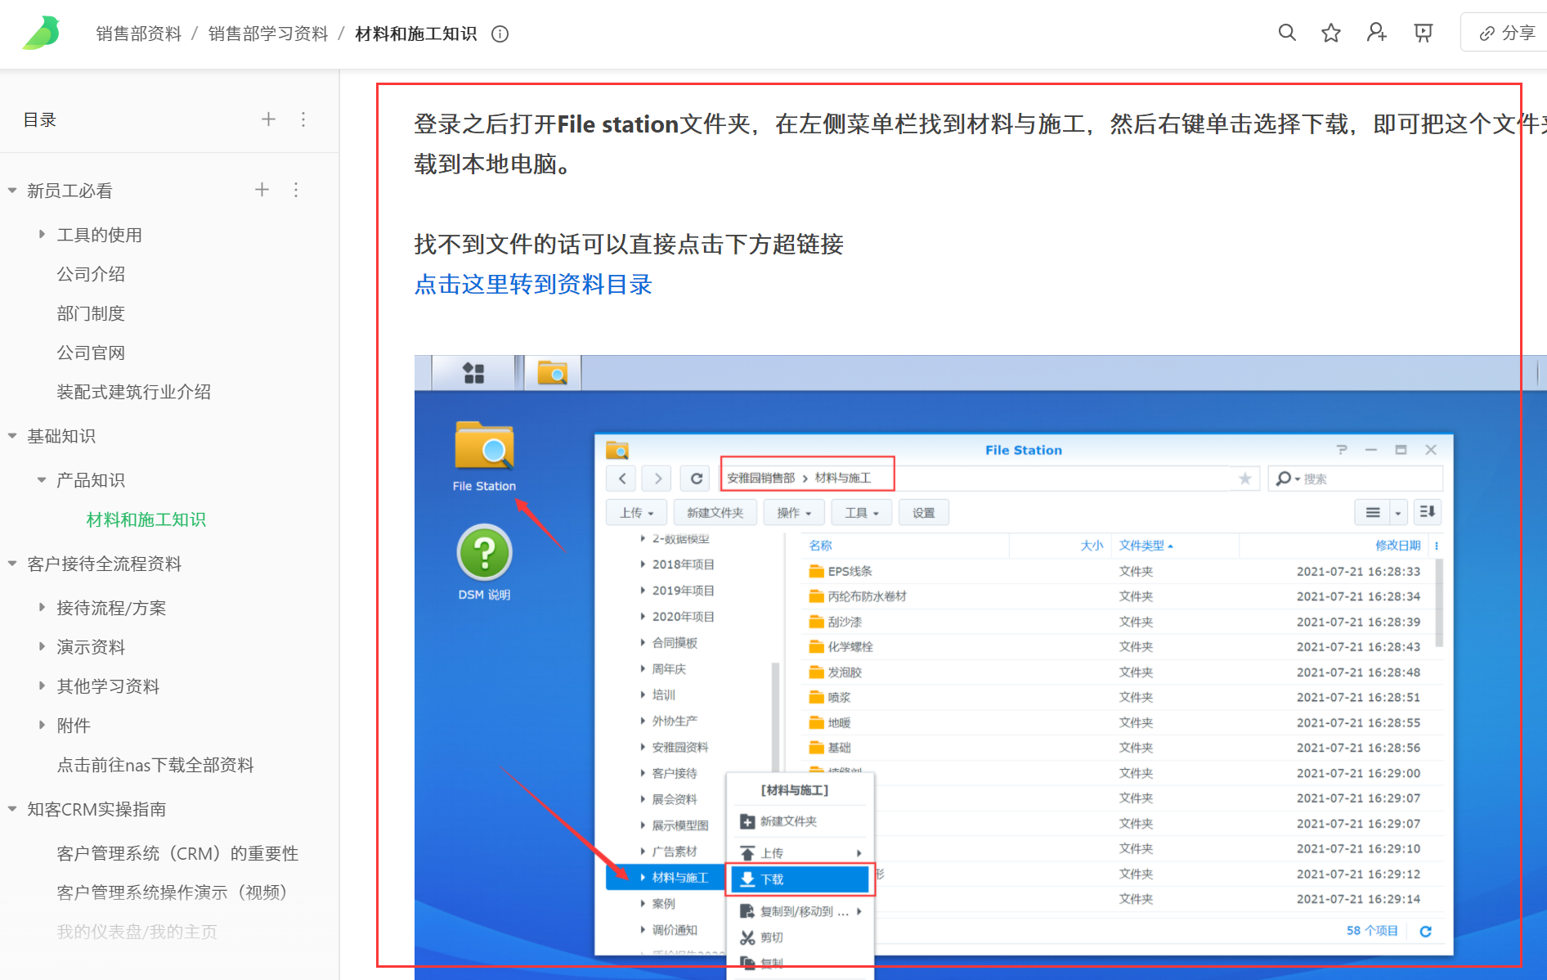Choose 剪切 in the embedded context menu
Viewport: 1547px width, 980px height.
click(x=800, y=937)
